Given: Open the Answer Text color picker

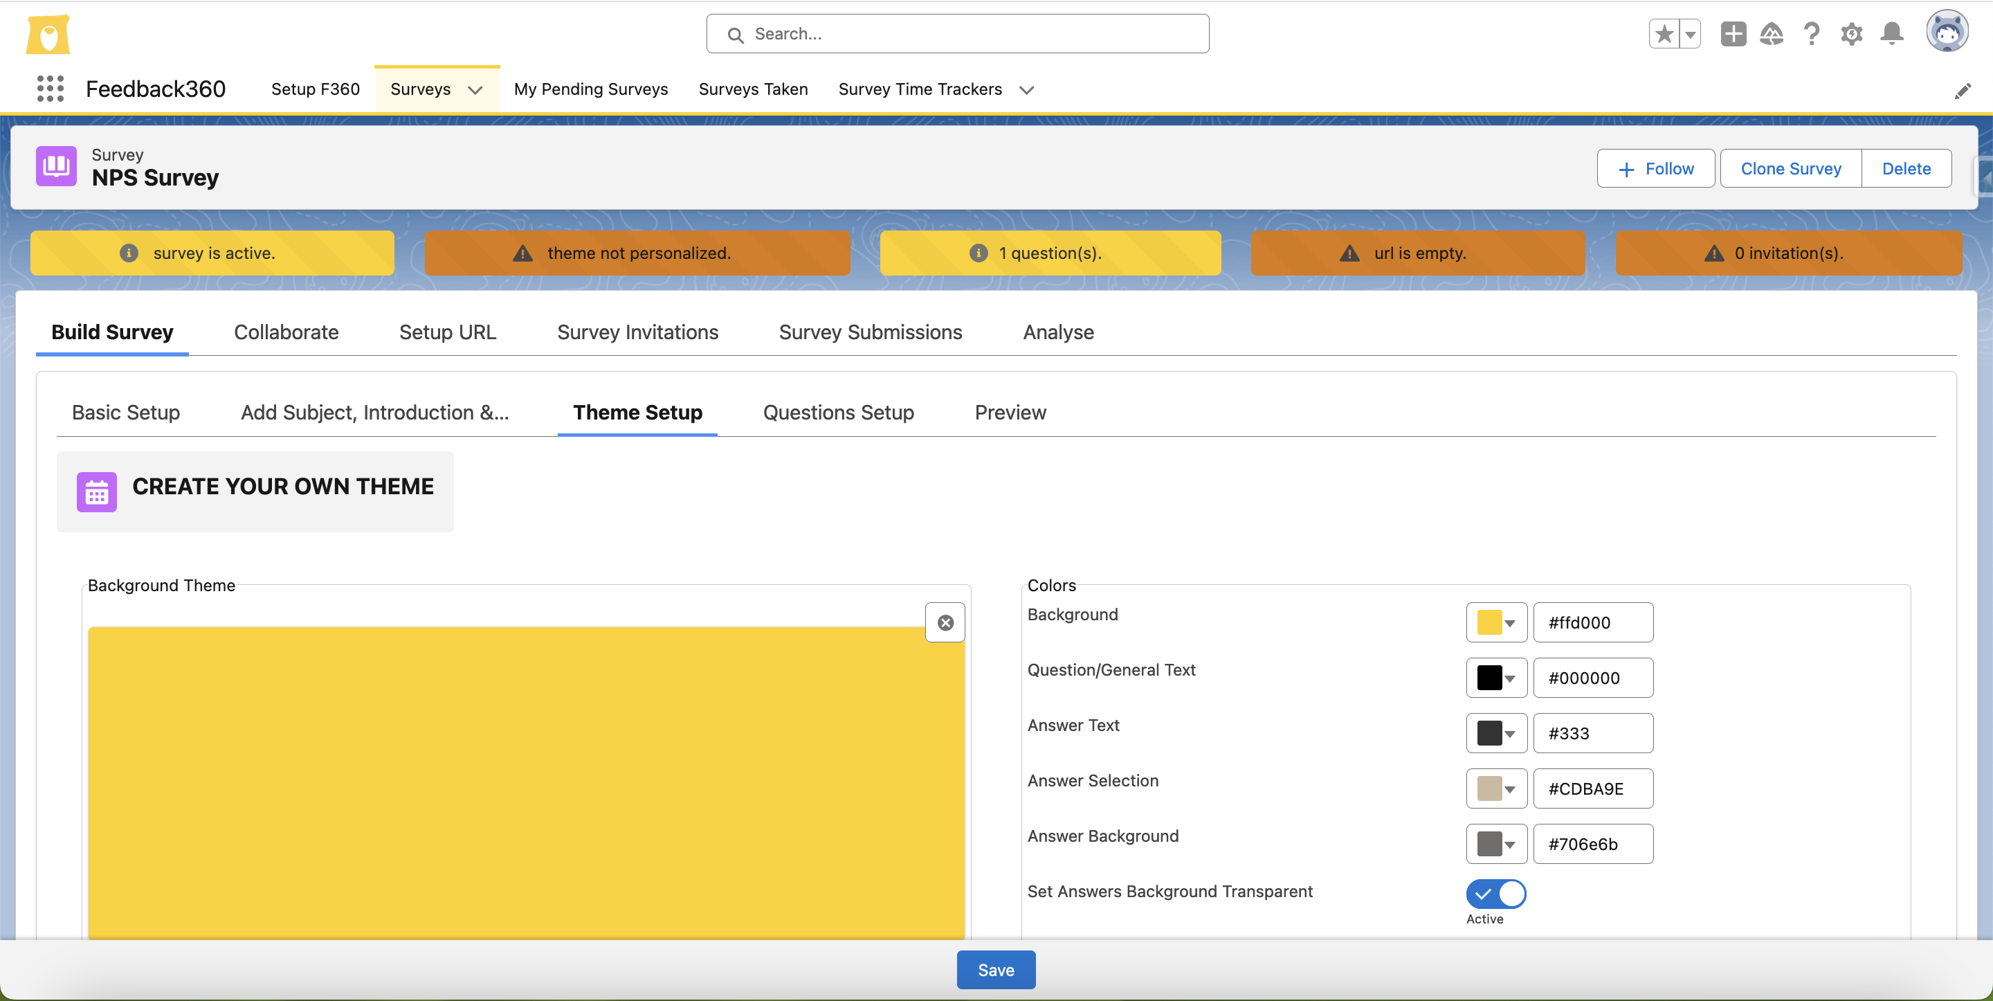Looking at the screenshot, I should [1495, 733].
